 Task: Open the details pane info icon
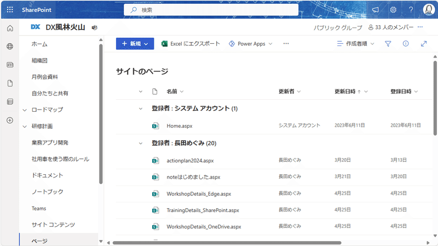pyautogui.click(x=406, y=44)
